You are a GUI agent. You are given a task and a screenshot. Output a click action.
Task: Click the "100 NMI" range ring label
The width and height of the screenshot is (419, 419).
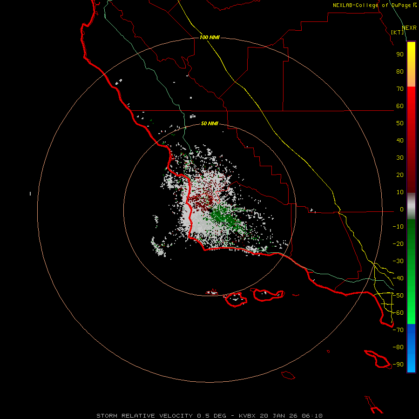tap(209, 37)
